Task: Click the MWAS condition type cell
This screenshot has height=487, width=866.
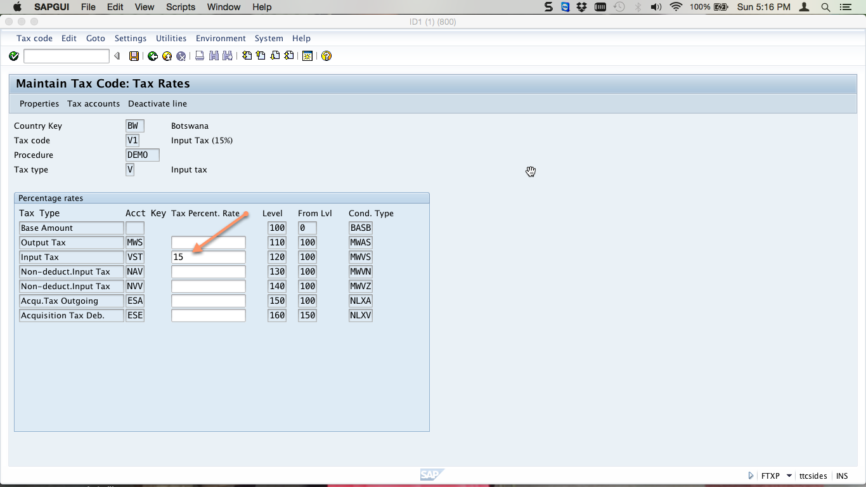Action: point(361,242)
